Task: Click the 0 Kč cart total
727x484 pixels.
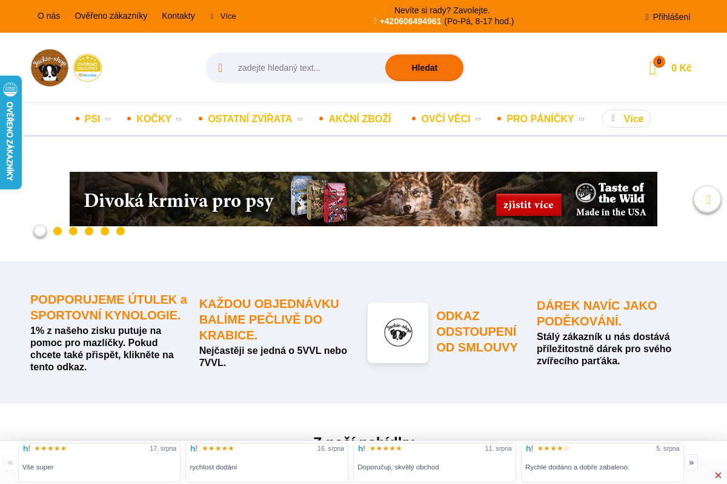Action: tap(682, 68)
